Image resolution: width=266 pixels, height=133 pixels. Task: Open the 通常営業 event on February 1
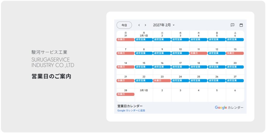144,40
